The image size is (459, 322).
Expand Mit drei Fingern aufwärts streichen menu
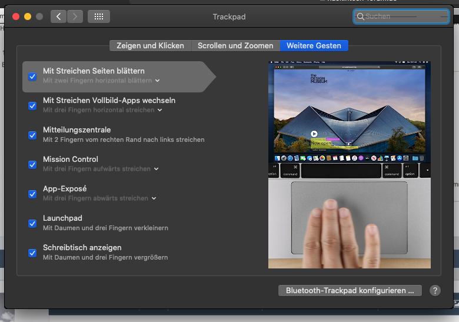101,169
